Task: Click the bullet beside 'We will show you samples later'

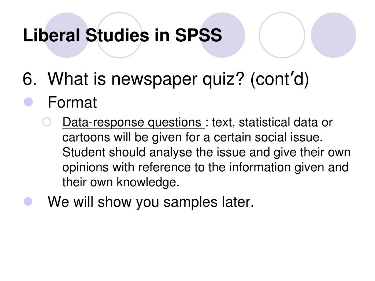Action: [x=28, y=201]
